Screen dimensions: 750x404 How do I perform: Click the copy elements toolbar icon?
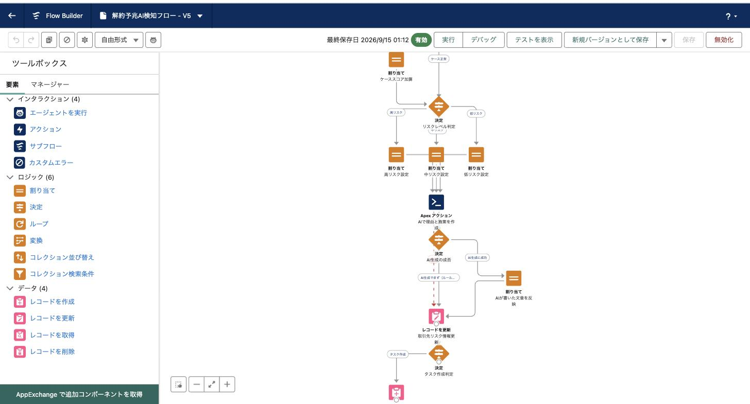(49, 40)
